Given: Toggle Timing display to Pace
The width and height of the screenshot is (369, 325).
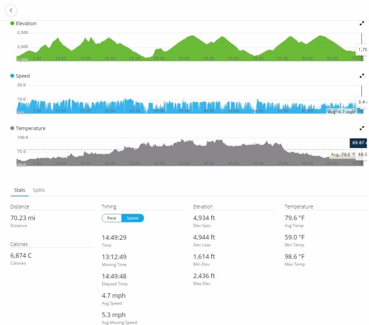Looking at the screenshot, I should coord(112,218).
